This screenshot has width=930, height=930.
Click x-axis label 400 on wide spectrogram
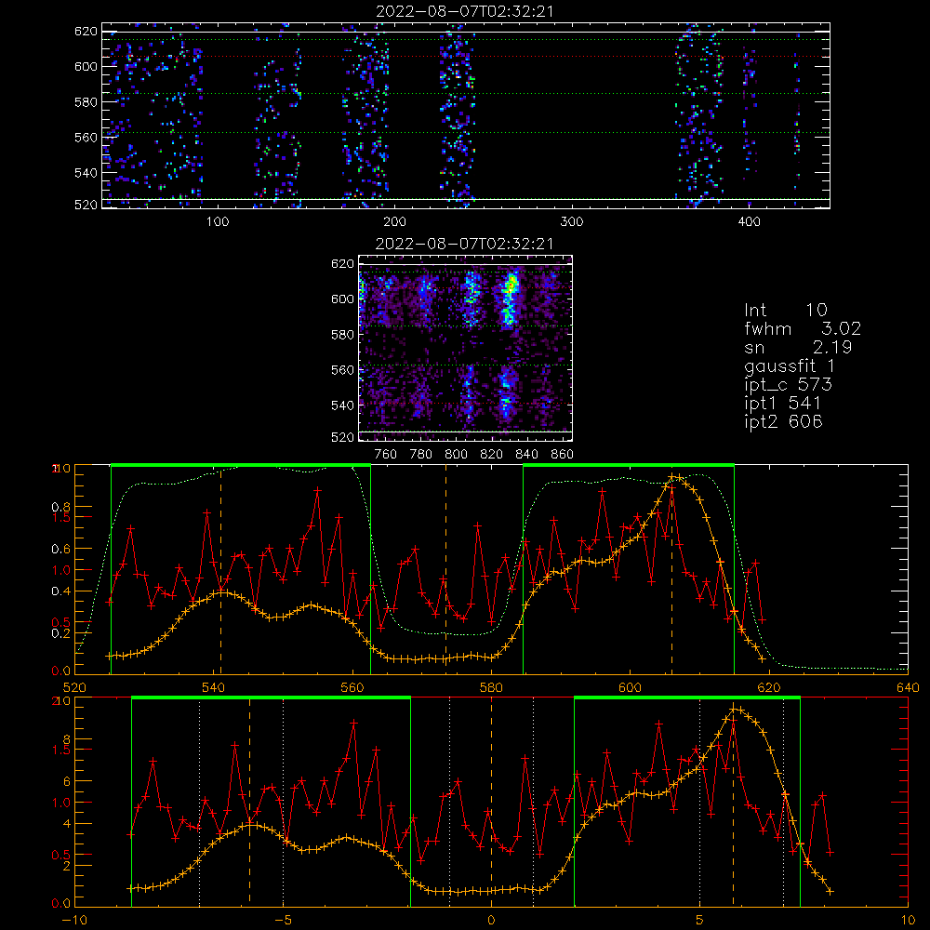pos(749,222)
